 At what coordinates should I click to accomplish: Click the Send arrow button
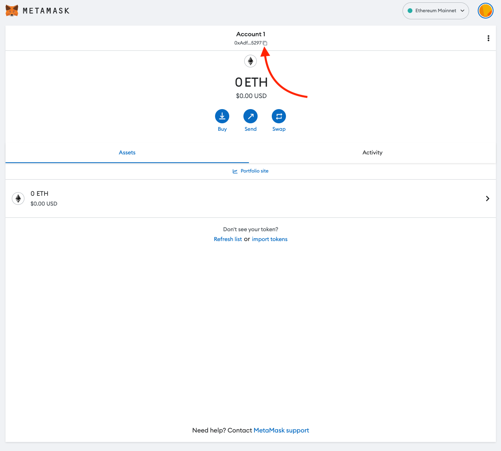pos(250,116)
